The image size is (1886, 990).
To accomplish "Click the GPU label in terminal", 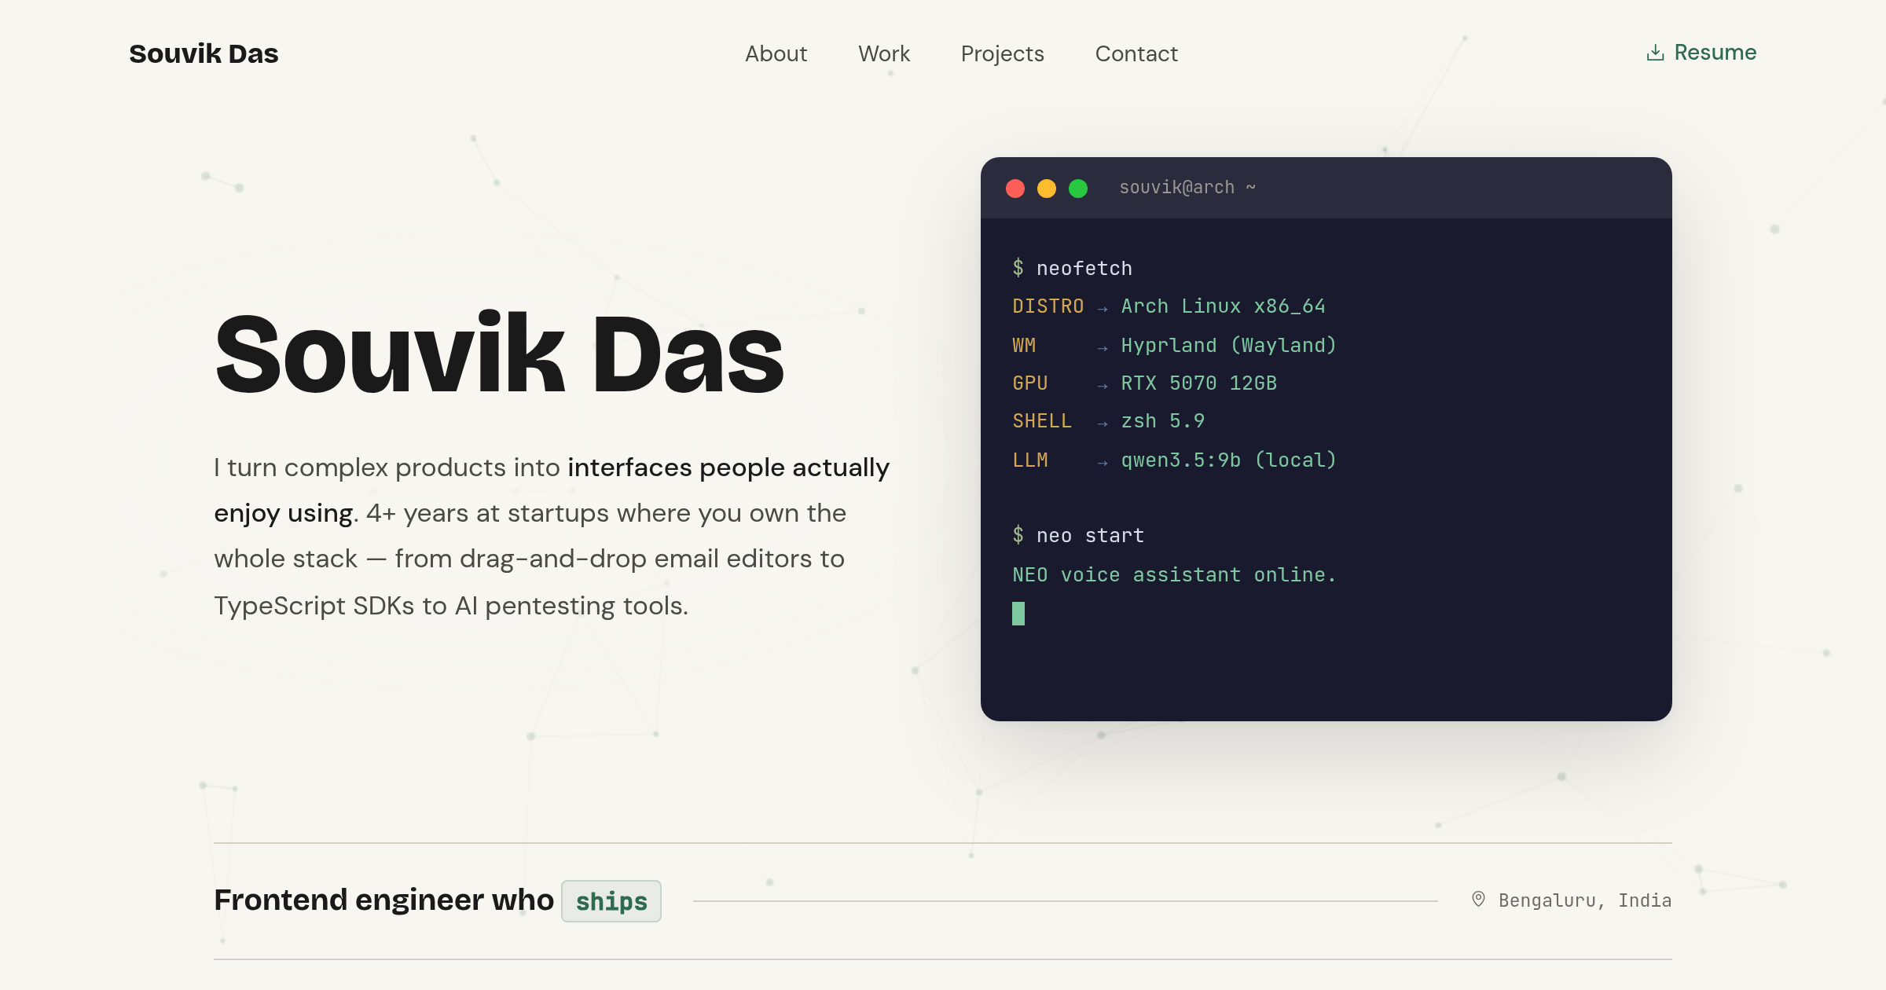I will [1030, 383].
